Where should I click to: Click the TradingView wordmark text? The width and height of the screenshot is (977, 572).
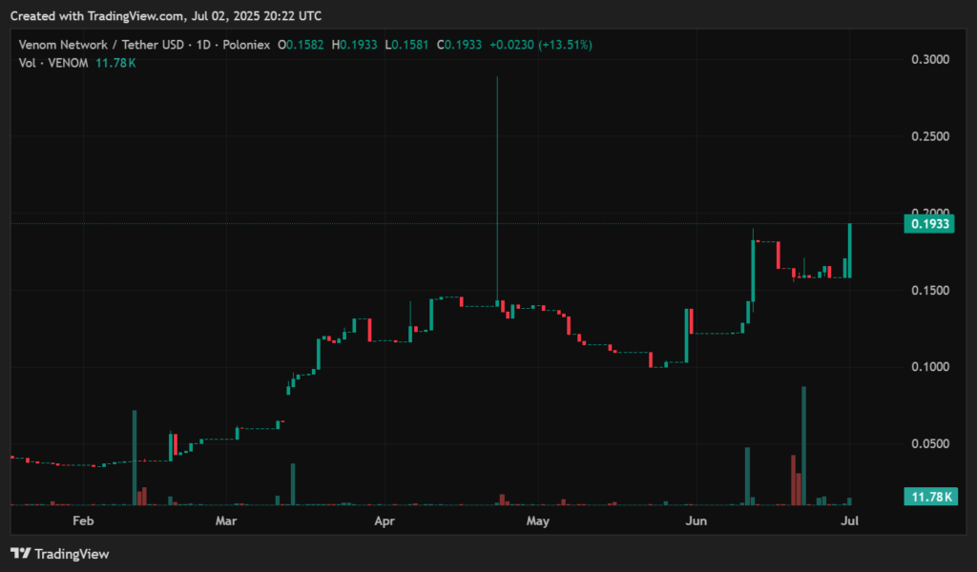tap(73, 554)
